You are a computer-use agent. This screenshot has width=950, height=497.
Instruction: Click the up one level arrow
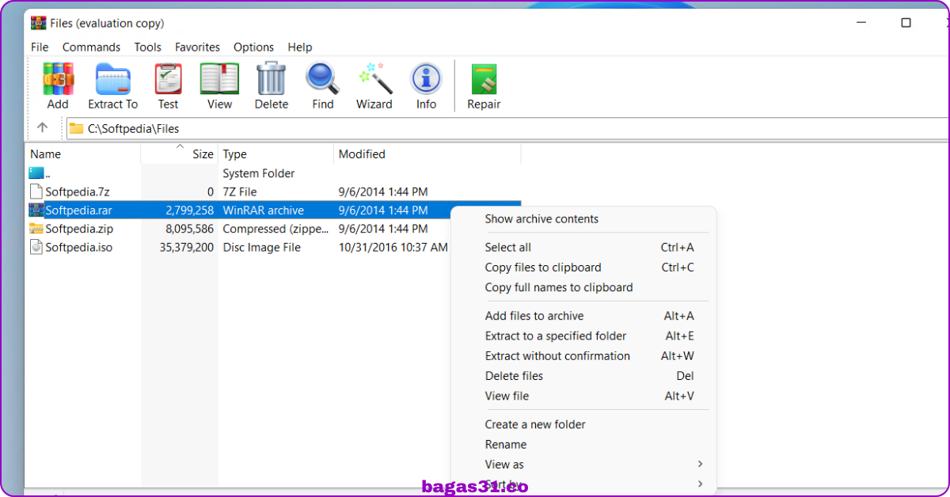click(43, 127)
